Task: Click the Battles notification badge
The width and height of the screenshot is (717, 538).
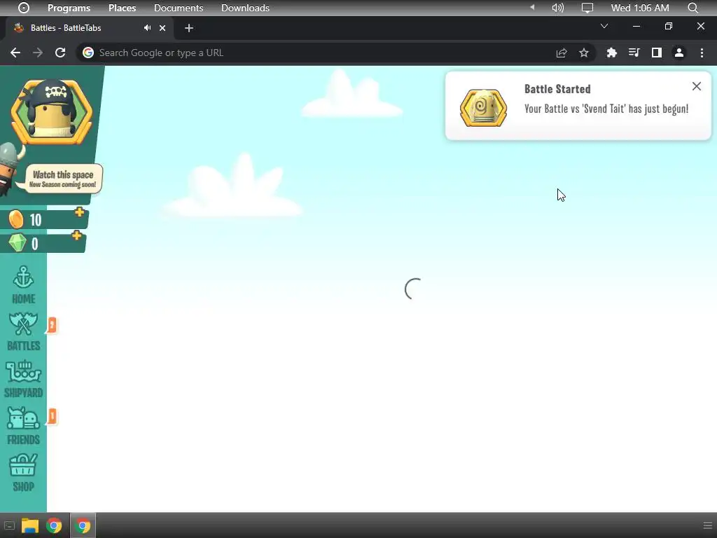Action: [x=52, y=325]
